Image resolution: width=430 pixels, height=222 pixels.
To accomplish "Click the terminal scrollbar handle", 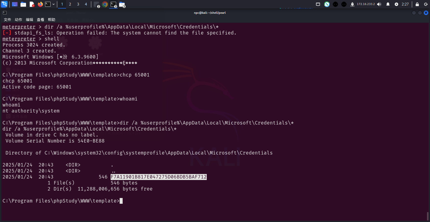I will pyautogui.click(x=428, y=216).
